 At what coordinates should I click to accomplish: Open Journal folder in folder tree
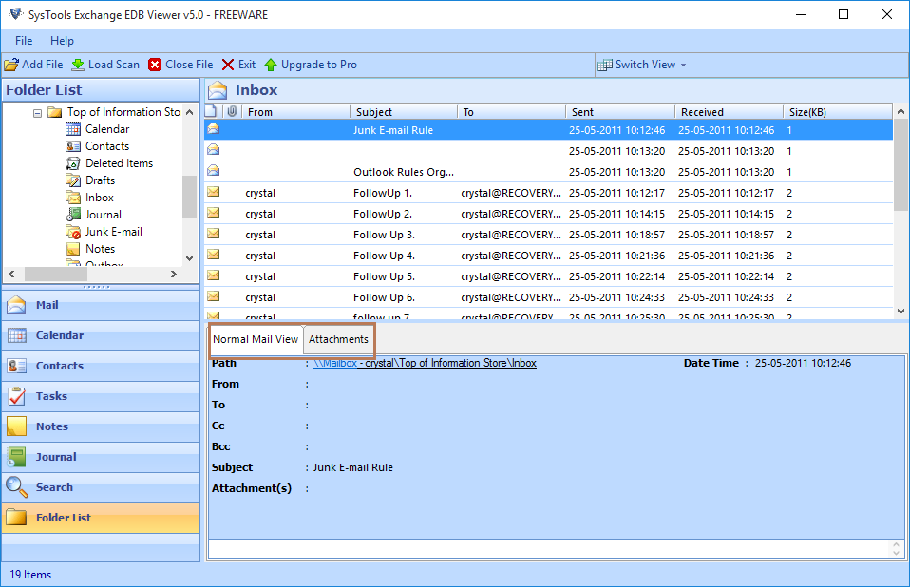click(x=103, y=215)
